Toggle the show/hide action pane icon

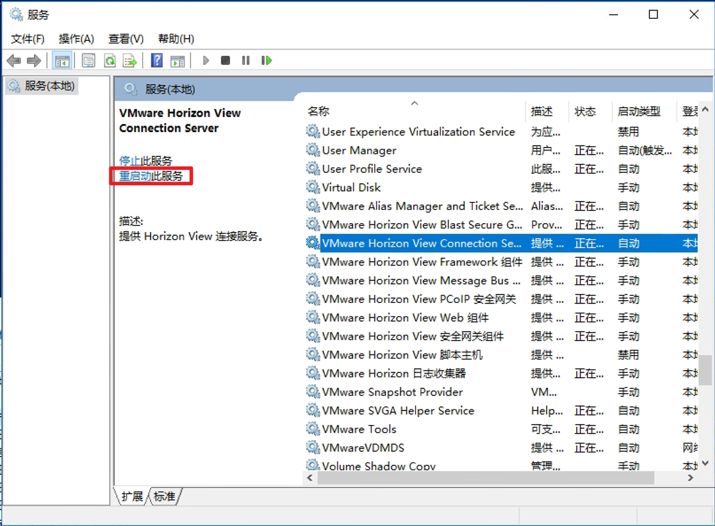[177, 60]
